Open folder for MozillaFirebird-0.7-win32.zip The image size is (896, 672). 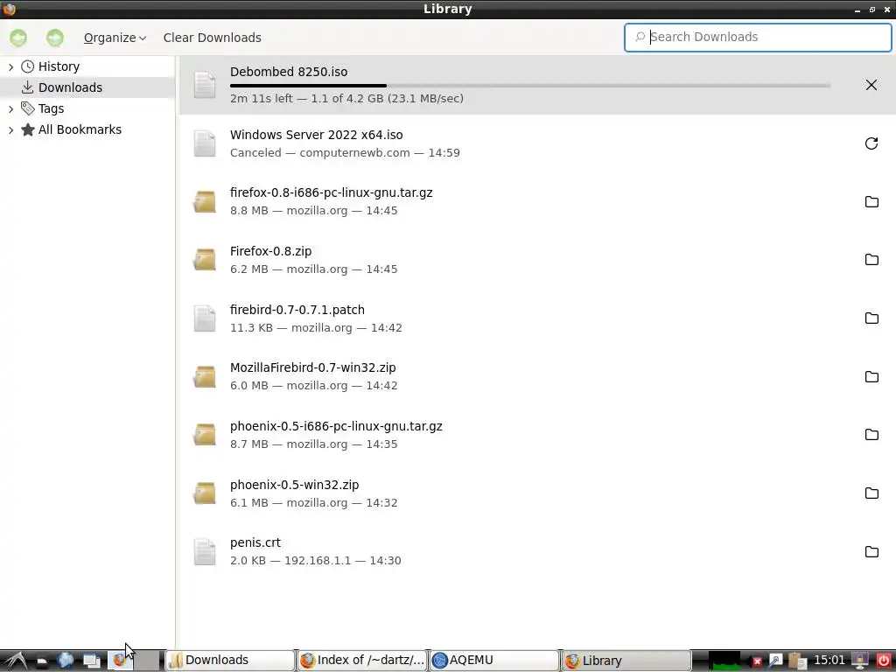pyautogui.click(x=871, y=376)
